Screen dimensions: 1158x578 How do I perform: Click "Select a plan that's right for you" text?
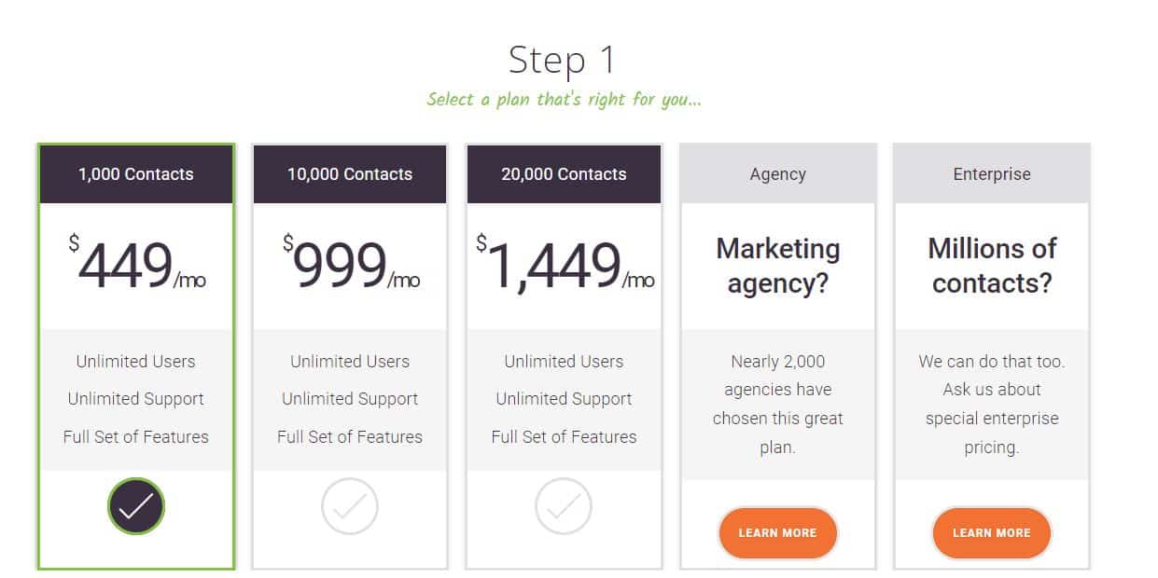click(563, 99)
